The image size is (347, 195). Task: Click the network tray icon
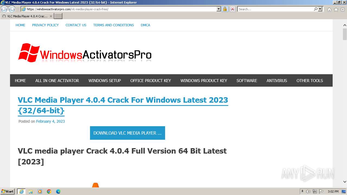315,191
